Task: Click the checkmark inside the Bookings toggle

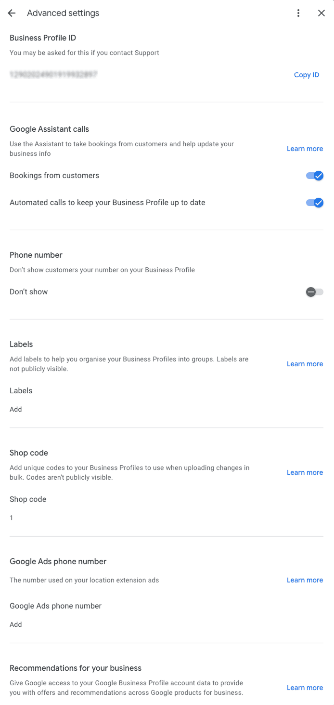Action: click(318, 176)
